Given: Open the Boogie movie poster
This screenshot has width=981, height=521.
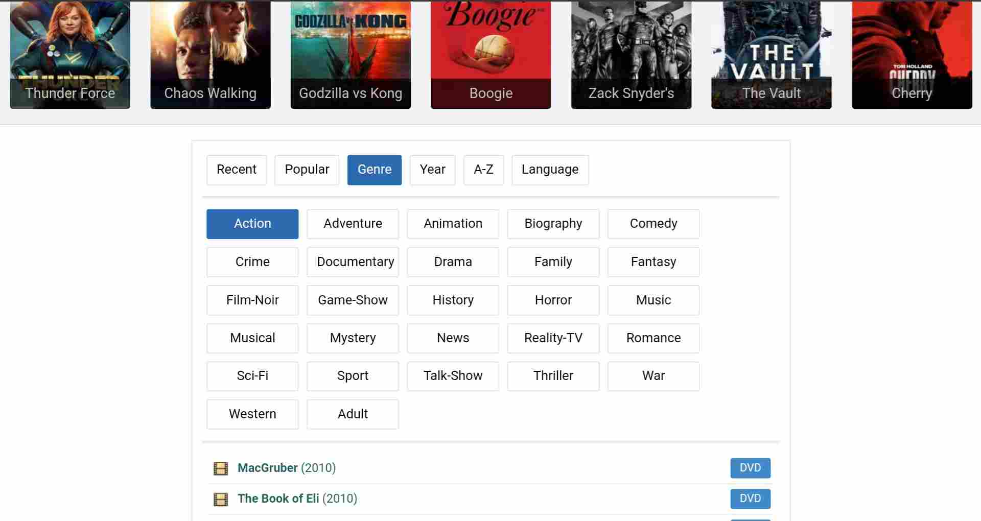Looking at the screenshot, I should click(x=491, y=54).
